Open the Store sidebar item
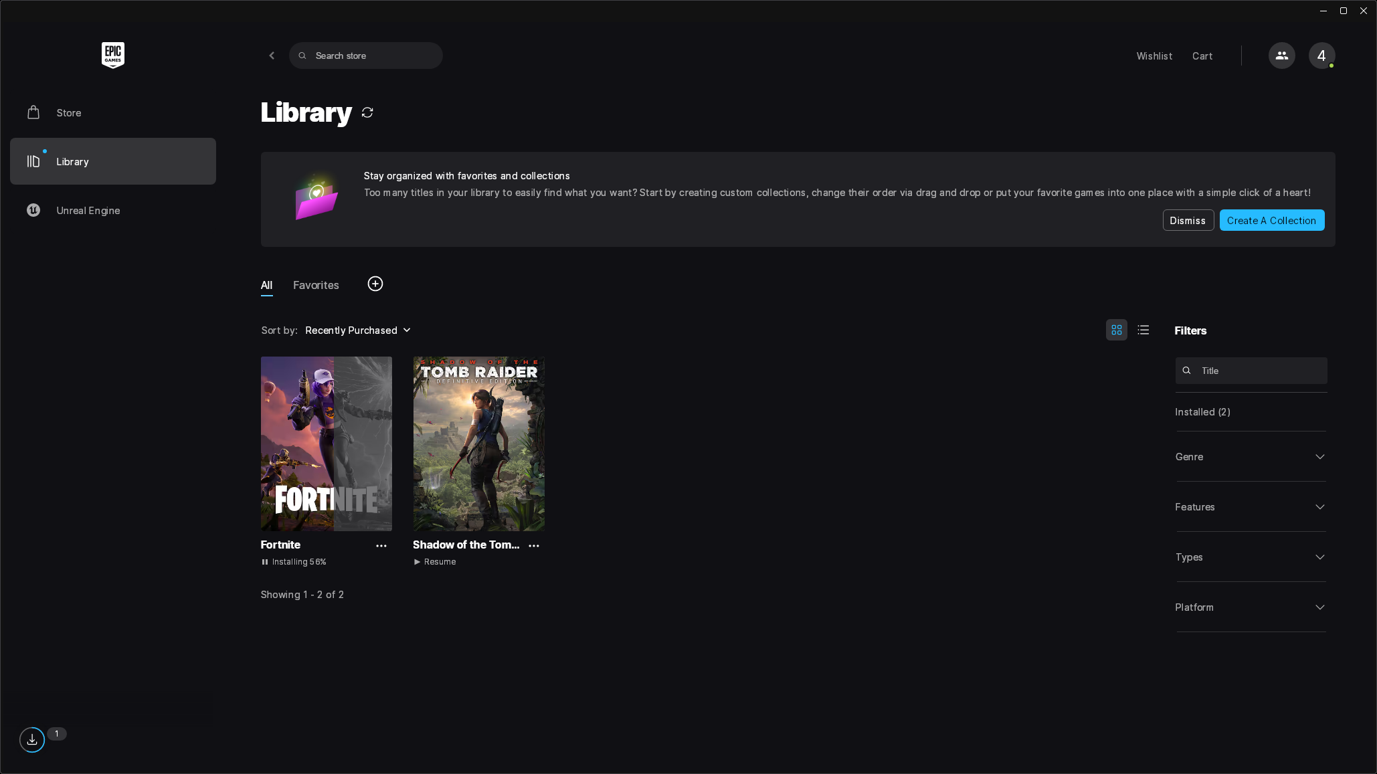The image size is (1377, 774). point(112,112)
